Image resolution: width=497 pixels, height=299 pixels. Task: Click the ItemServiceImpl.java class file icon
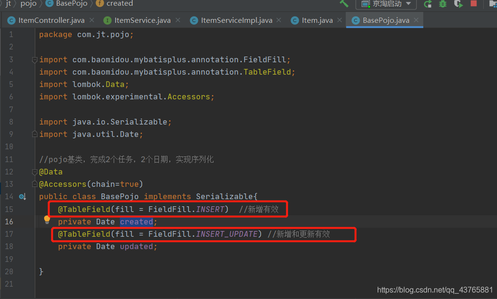tap(194, 20)
